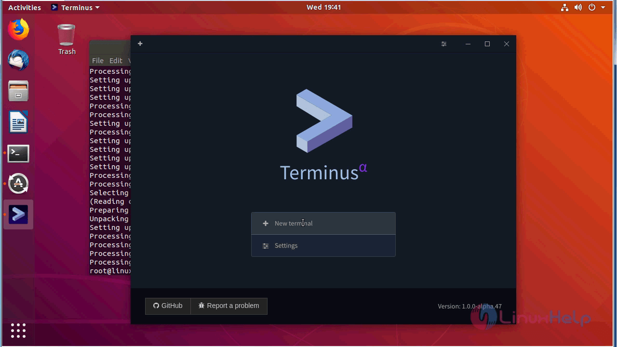Click the network status icon
This screenshot has height=347, width=617.
(564, 7)
